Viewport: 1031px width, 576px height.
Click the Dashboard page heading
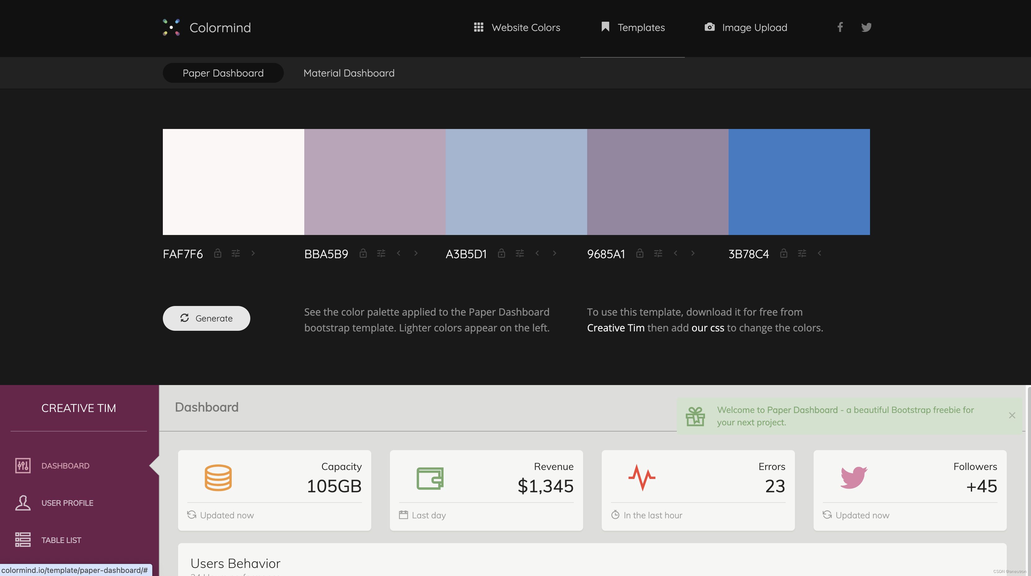207,407
